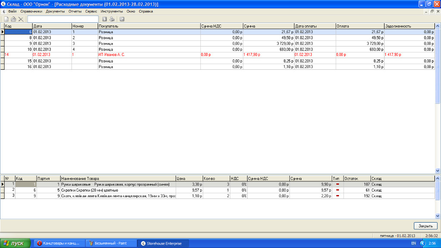
Task: Click the Задолженность column header
Action: (409, 26)
